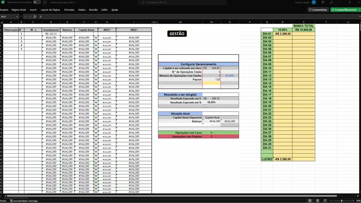
Task: Select the Investimento header cell
Action: pos(51,30)
